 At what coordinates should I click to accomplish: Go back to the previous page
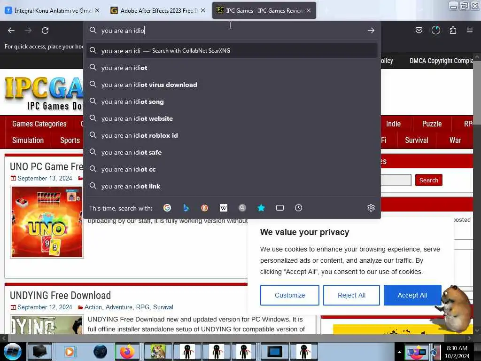pyautogui.click(x=11, y=31)
